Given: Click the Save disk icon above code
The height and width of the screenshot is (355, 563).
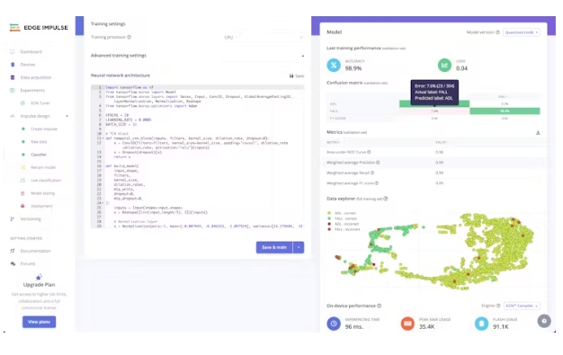Looking at the screenshot, I should pyautogui.click(x=291, y=75).
